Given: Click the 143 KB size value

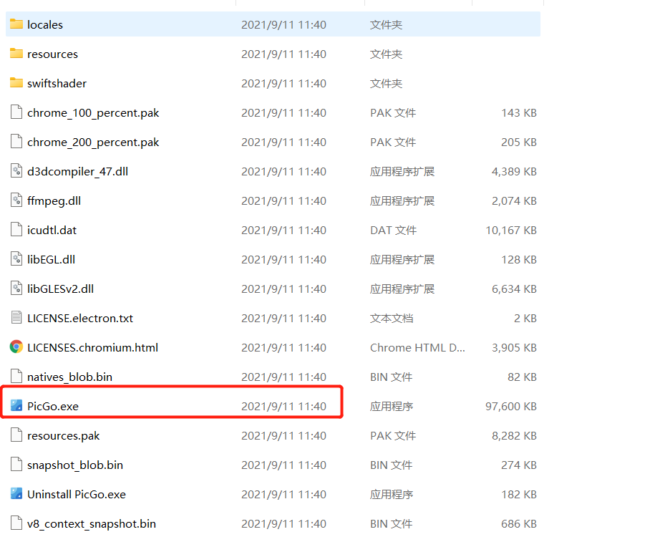Looking at the screenshot, I should (x=519, y=113).
